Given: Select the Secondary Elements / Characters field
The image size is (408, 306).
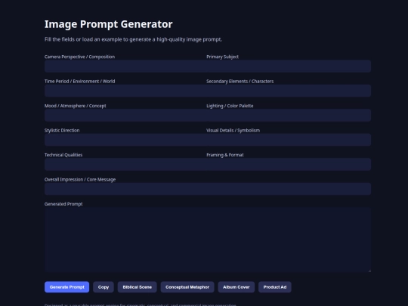Looking at the screenshot, I should point(289,91).
